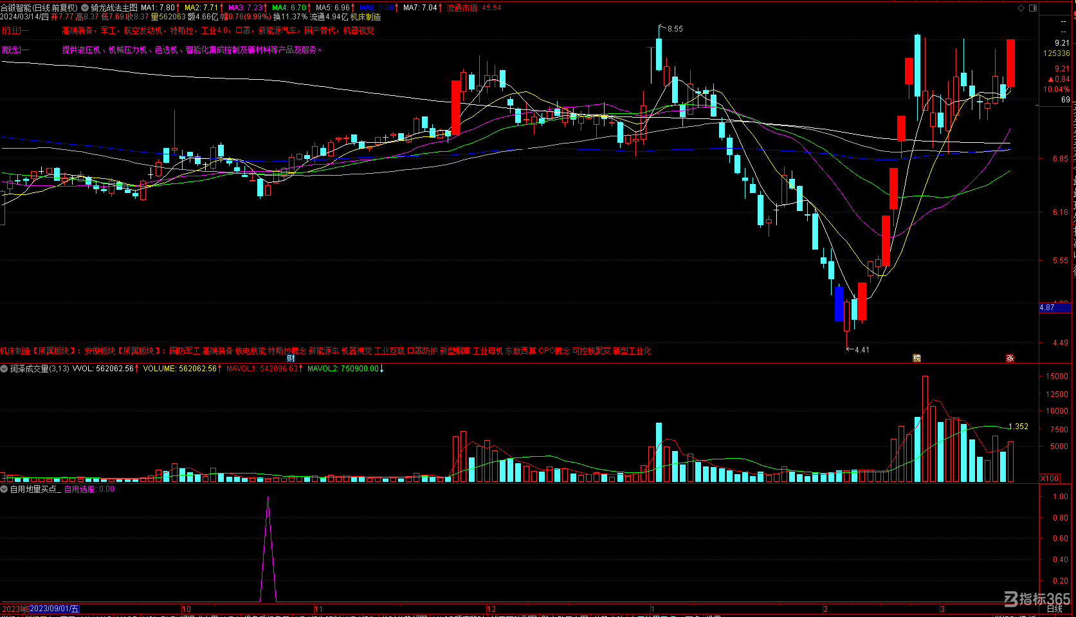Screen dimensions: 1076x617
Task: Select the MA3: 7.23 value
Action: click(x=245, y=8)
